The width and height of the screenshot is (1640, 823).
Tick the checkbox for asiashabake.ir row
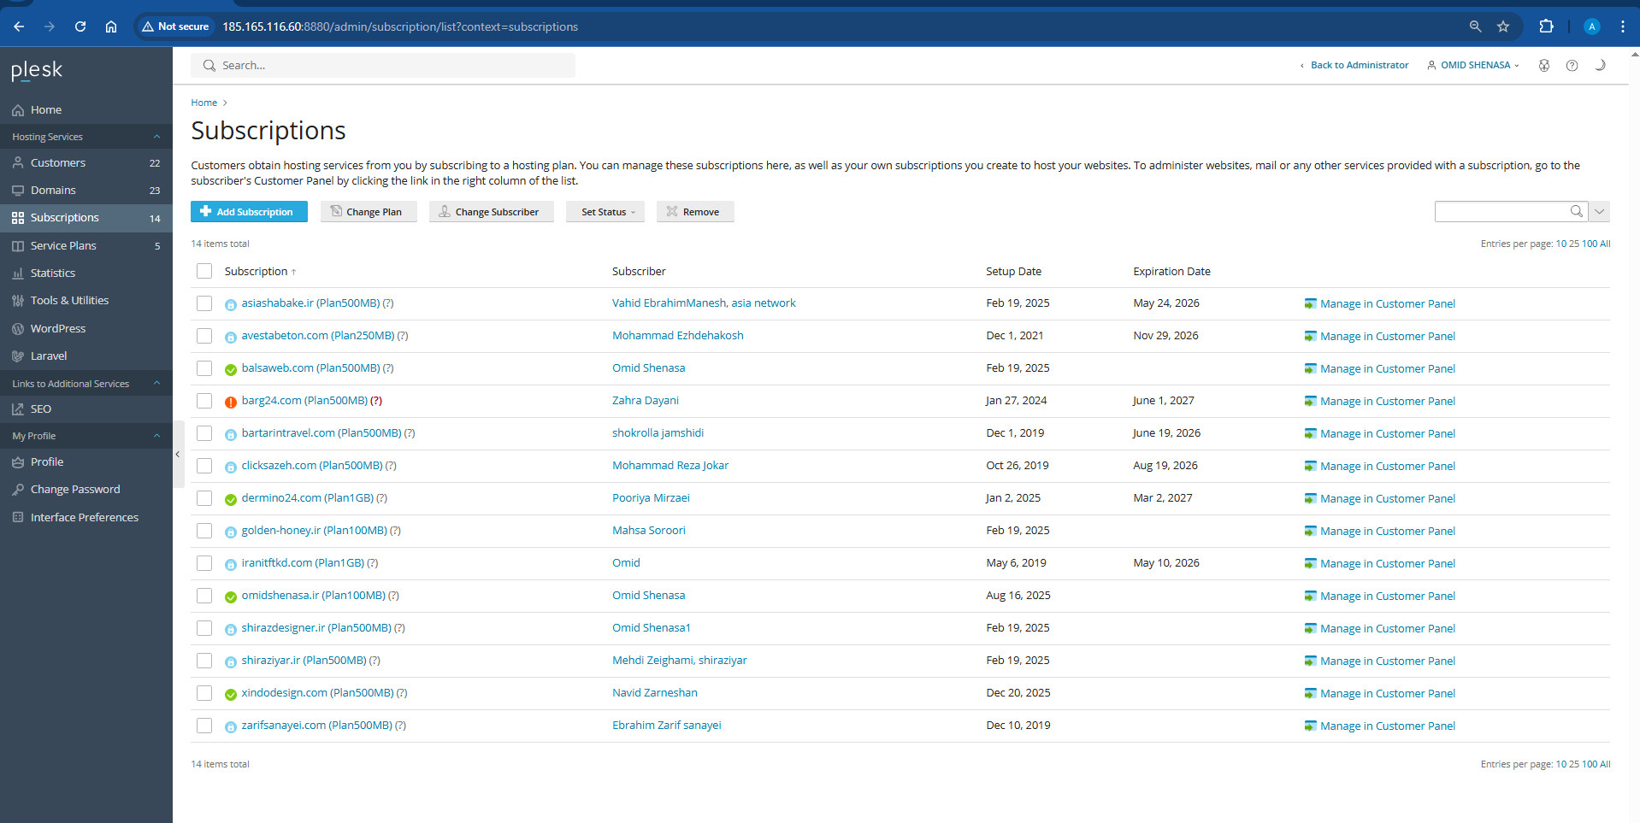(x=204, y=303)
